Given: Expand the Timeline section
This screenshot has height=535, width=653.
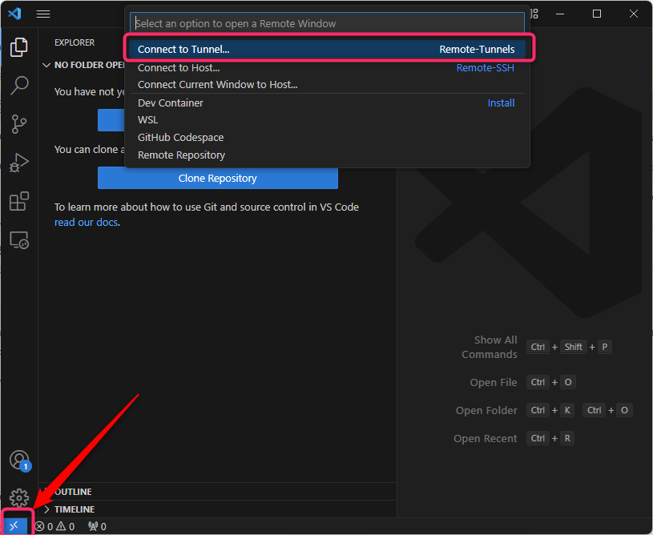Looking at the screenshot, I should pyautogui.click(x=46, y=509).
